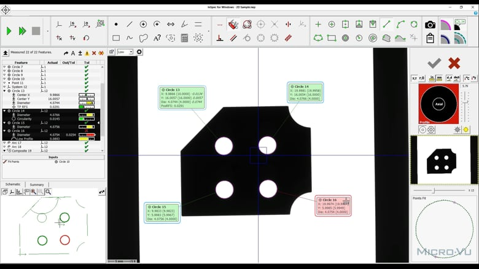Image resolution: width=479 pixels, height=269 pixels.
Task: Select the Point 11 feature row
Action: pyautogui.click(x=52, y=83)
